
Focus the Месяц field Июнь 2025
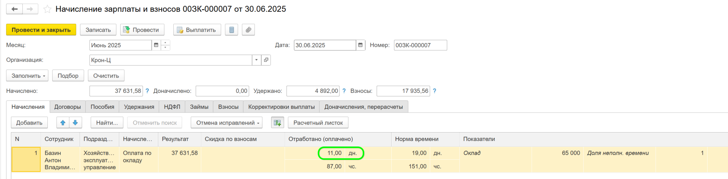click(x=121, y=45)
